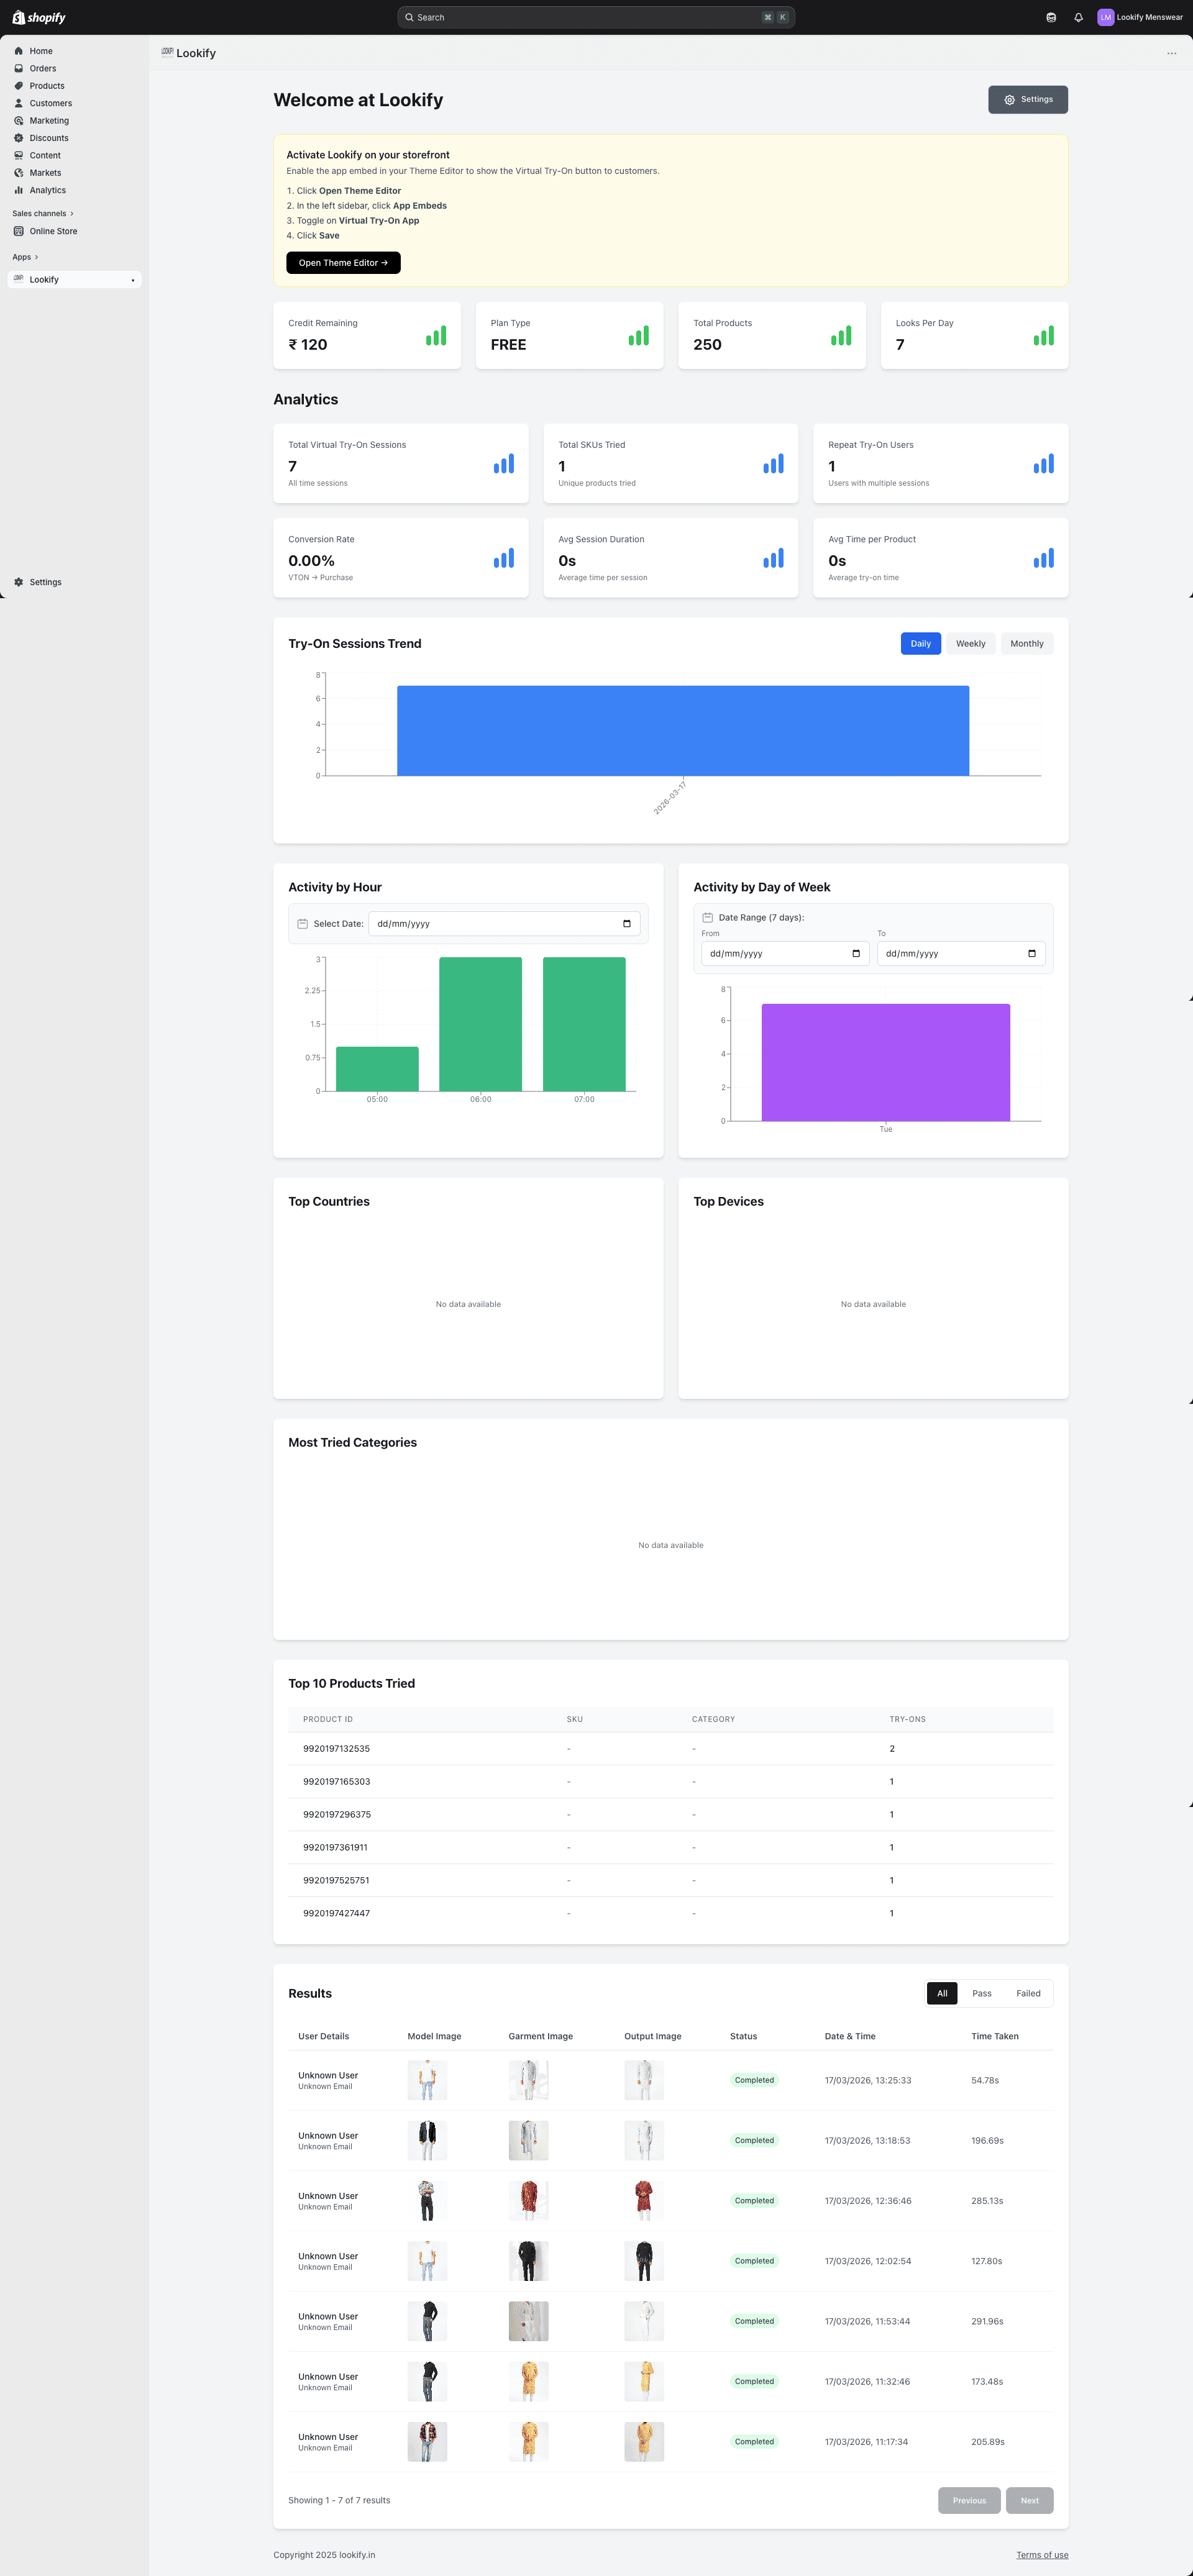This screenshot has width=1193, height=2576.
Task: Click Total SKUs Tried chart icon
Action: point(773,463)
